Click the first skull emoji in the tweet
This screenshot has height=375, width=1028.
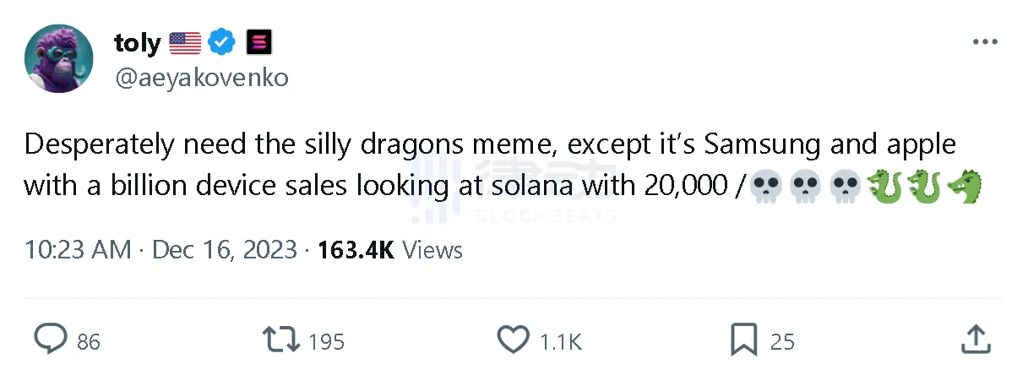[764, 186]
